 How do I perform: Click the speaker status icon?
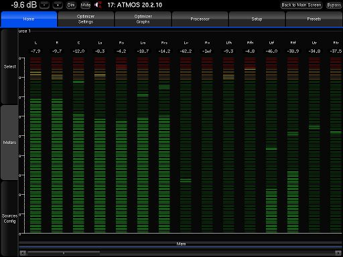pos(98,5)
